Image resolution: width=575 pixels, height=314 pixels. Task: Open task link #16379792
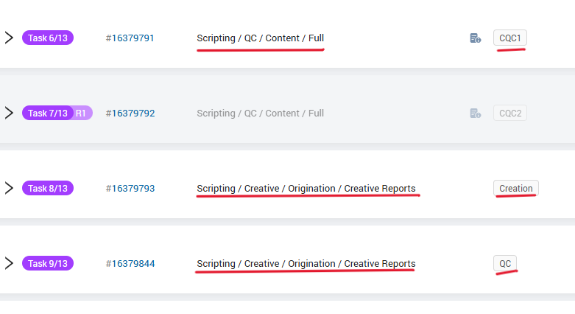[130, 113]
